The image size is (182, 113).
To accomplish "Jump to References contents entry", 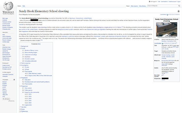I will (24, 111).
